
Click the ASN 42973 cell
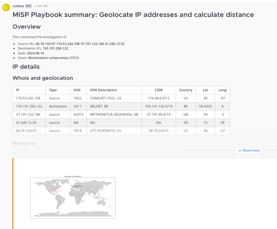(78, 115)
